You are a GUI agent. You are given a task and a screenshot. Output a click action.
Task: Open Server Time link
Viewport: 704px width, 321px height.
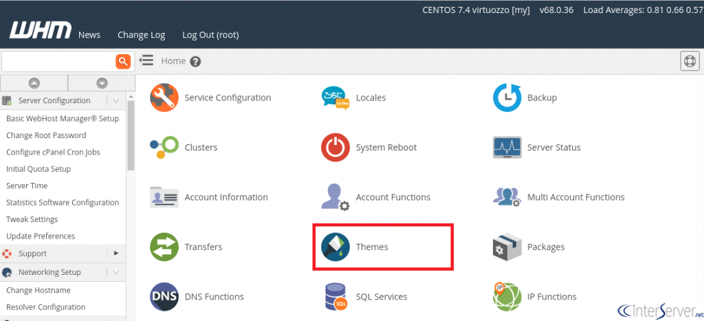click(27, 186)
